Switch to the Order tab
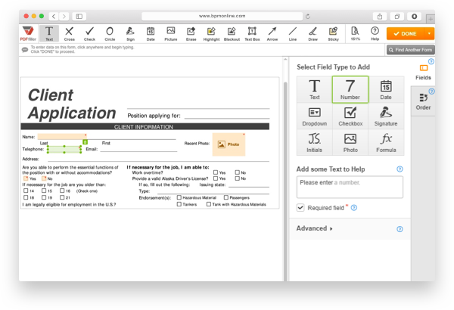The height and width of the screenshot is (310, 454). point(423,101)
